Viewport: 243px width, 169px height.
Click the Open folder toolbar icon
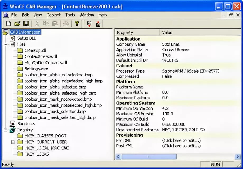17,24
